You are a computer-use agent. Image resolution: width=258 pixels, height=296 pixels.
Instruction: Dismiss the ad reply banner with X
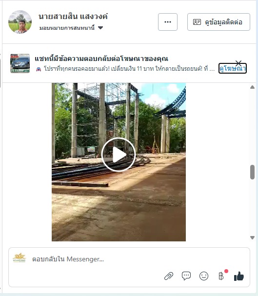click(x=238, y=63)
